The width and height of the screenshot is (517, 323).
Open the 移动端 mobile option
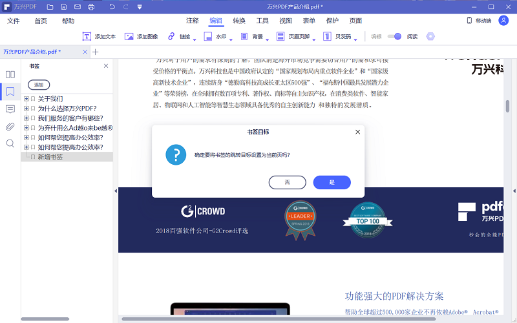479,21
